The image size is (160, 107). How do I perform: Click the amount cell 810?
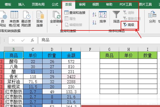point(71,66)
